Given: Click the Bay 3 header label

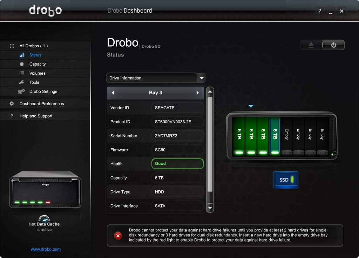Looking at the screenshot, I should point(155,93).
